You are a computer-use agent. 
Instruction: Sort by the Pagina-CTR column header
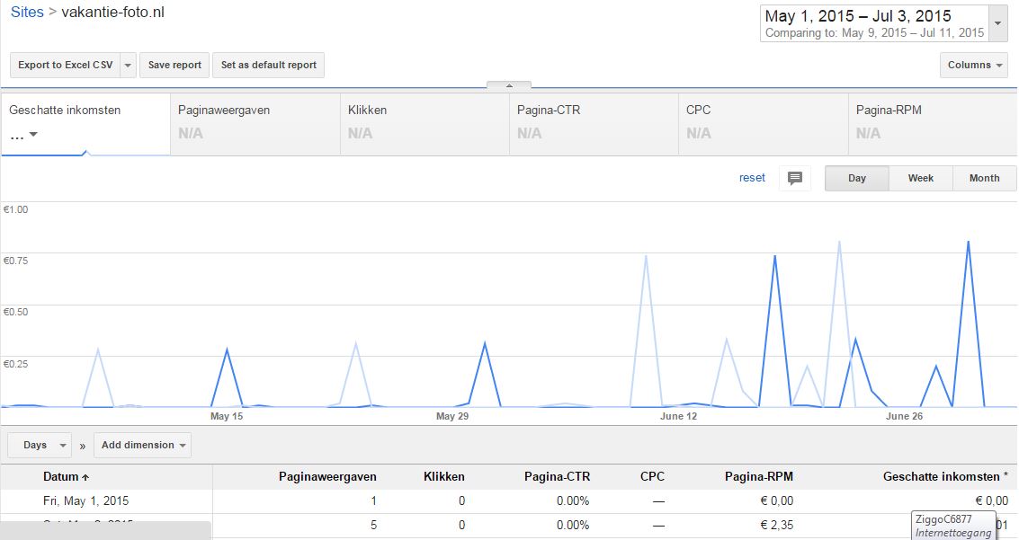(557, 476)
